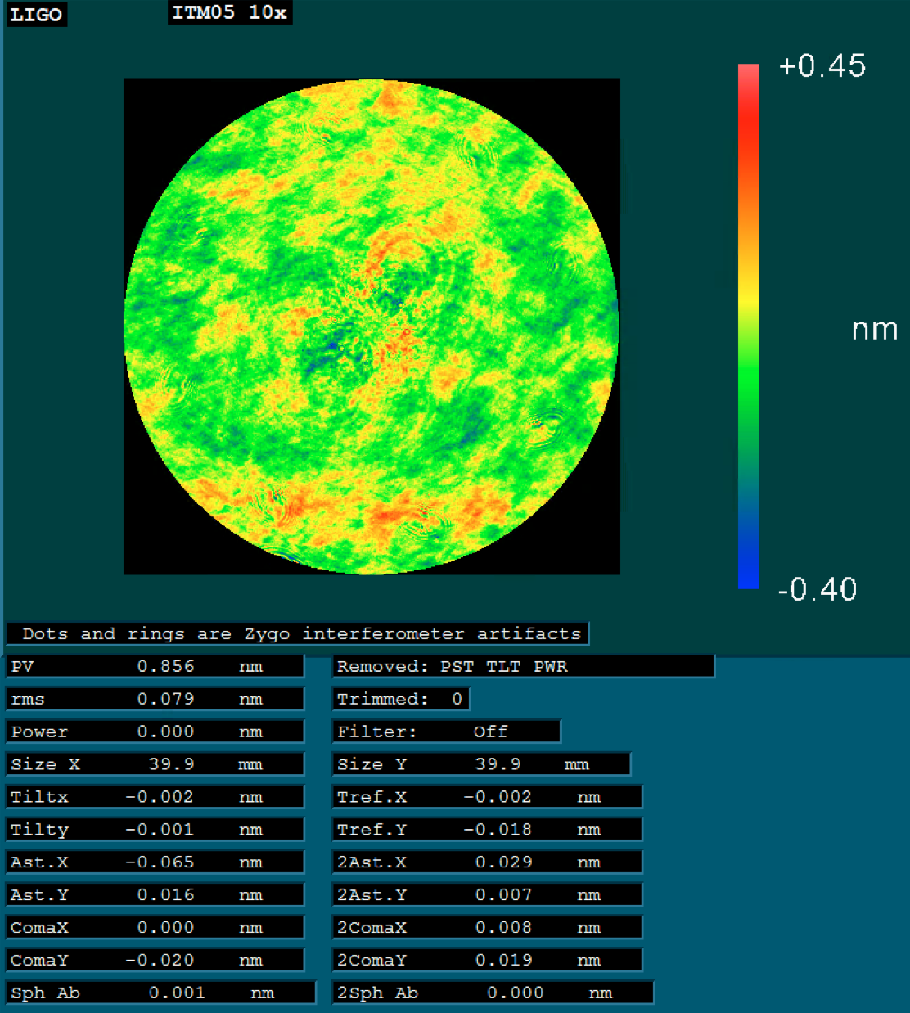Open the Removed: PST TLT PWR control
The image size is (910, 1013).
click(523, 667)
